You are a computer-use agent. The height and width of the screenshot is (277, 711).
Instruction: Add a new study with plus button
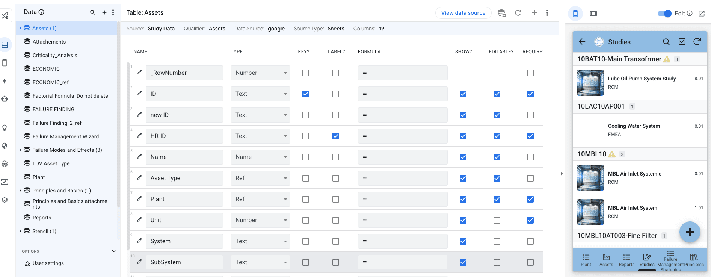690,232
